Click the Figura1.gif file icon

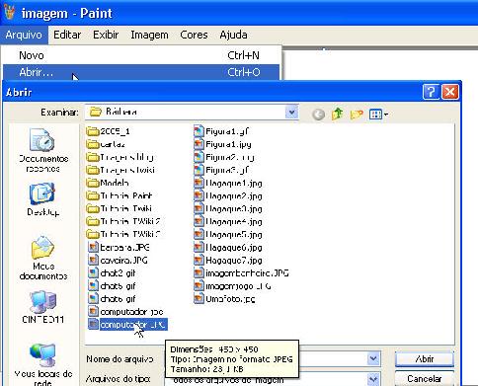(199, 131)
